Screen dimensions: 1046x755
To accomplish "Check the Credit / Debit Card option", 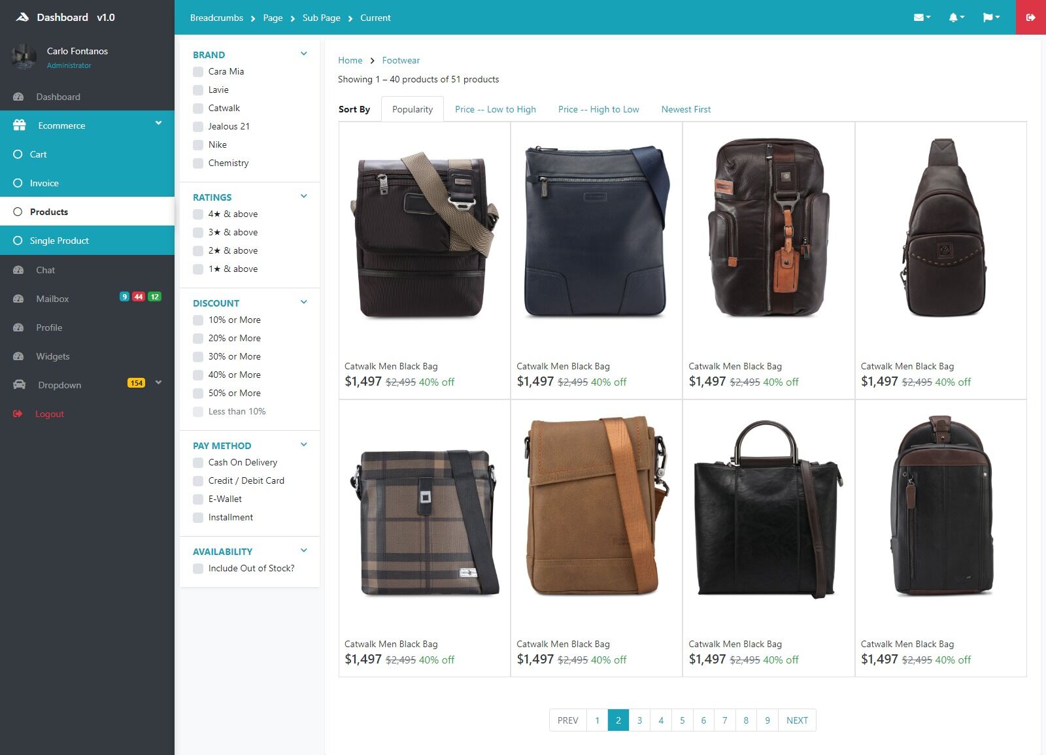I will point(198,481).
